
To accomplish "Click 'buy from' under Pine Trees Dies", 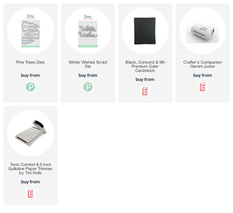I will tap(30, 75).
